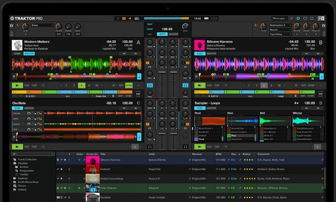
Task: Click the chat bubble icon in header
Action: pos(305,18)
